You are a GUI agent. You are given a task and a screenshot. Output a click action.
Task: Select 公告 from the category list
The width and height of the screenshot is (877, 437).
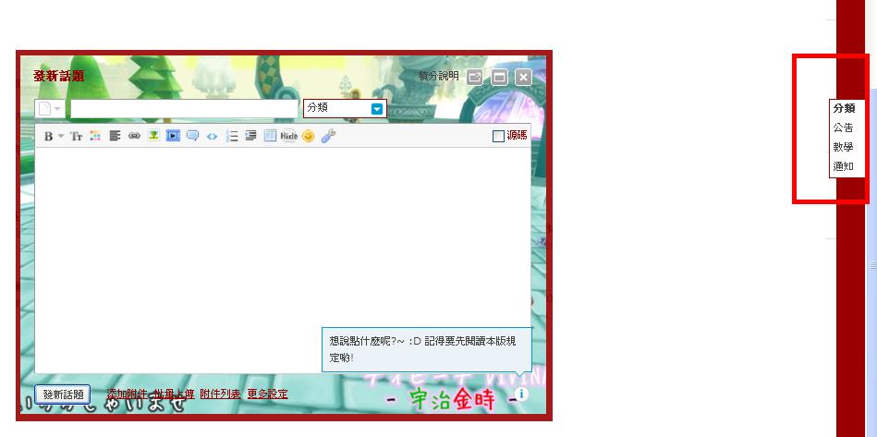coord(843,127)
